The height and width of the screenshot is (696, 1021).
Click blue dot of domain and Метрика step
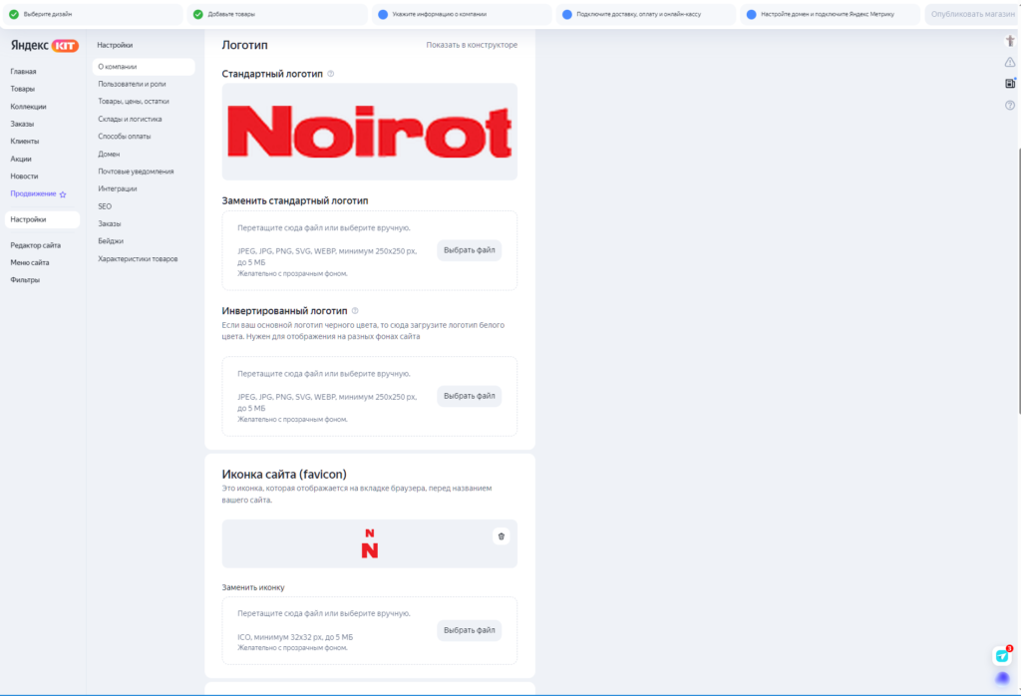752,14
